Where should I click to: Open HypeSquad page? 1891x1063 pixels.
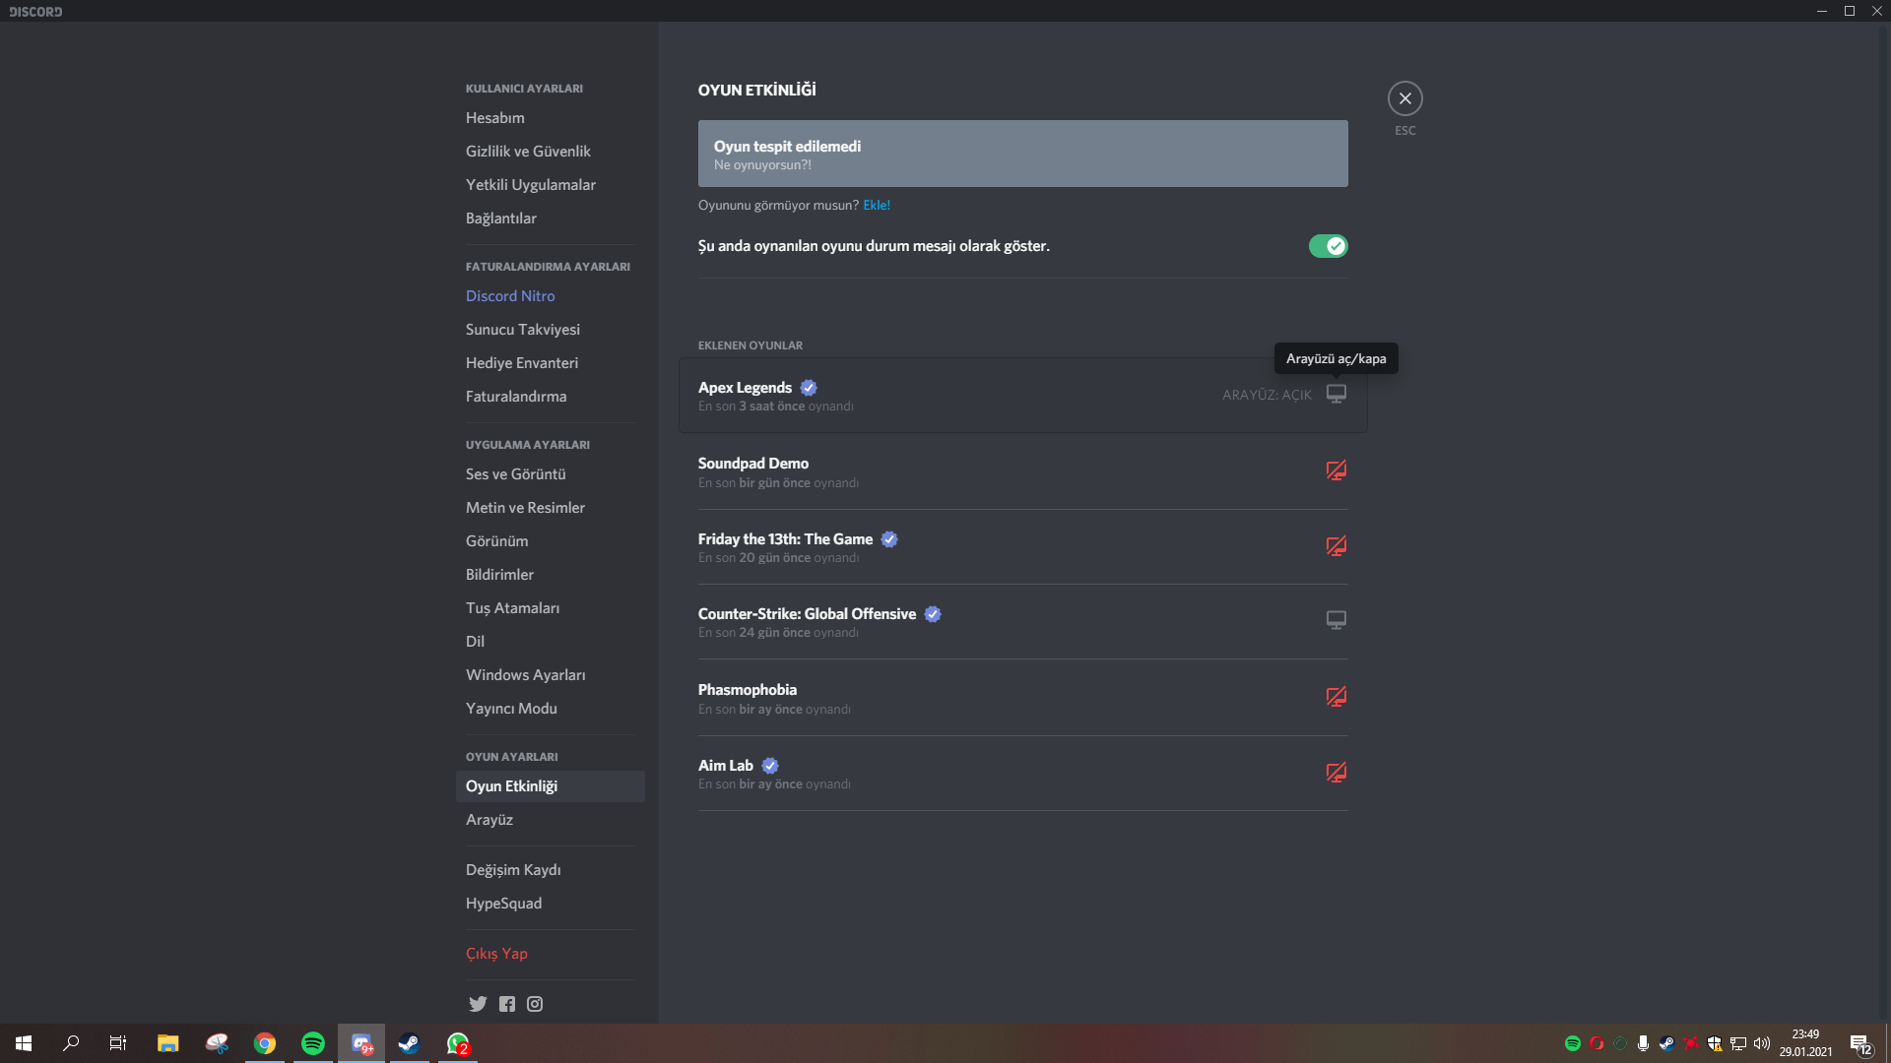[x=550, y=904]
